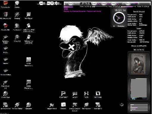Image resolution: width=152 pixels, height=114 pixels.
Task: Launch Outlook dock icon
Action: coord(98,95)
